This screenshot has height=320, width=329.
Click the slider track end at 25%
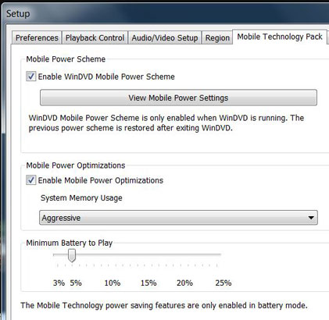216,255
